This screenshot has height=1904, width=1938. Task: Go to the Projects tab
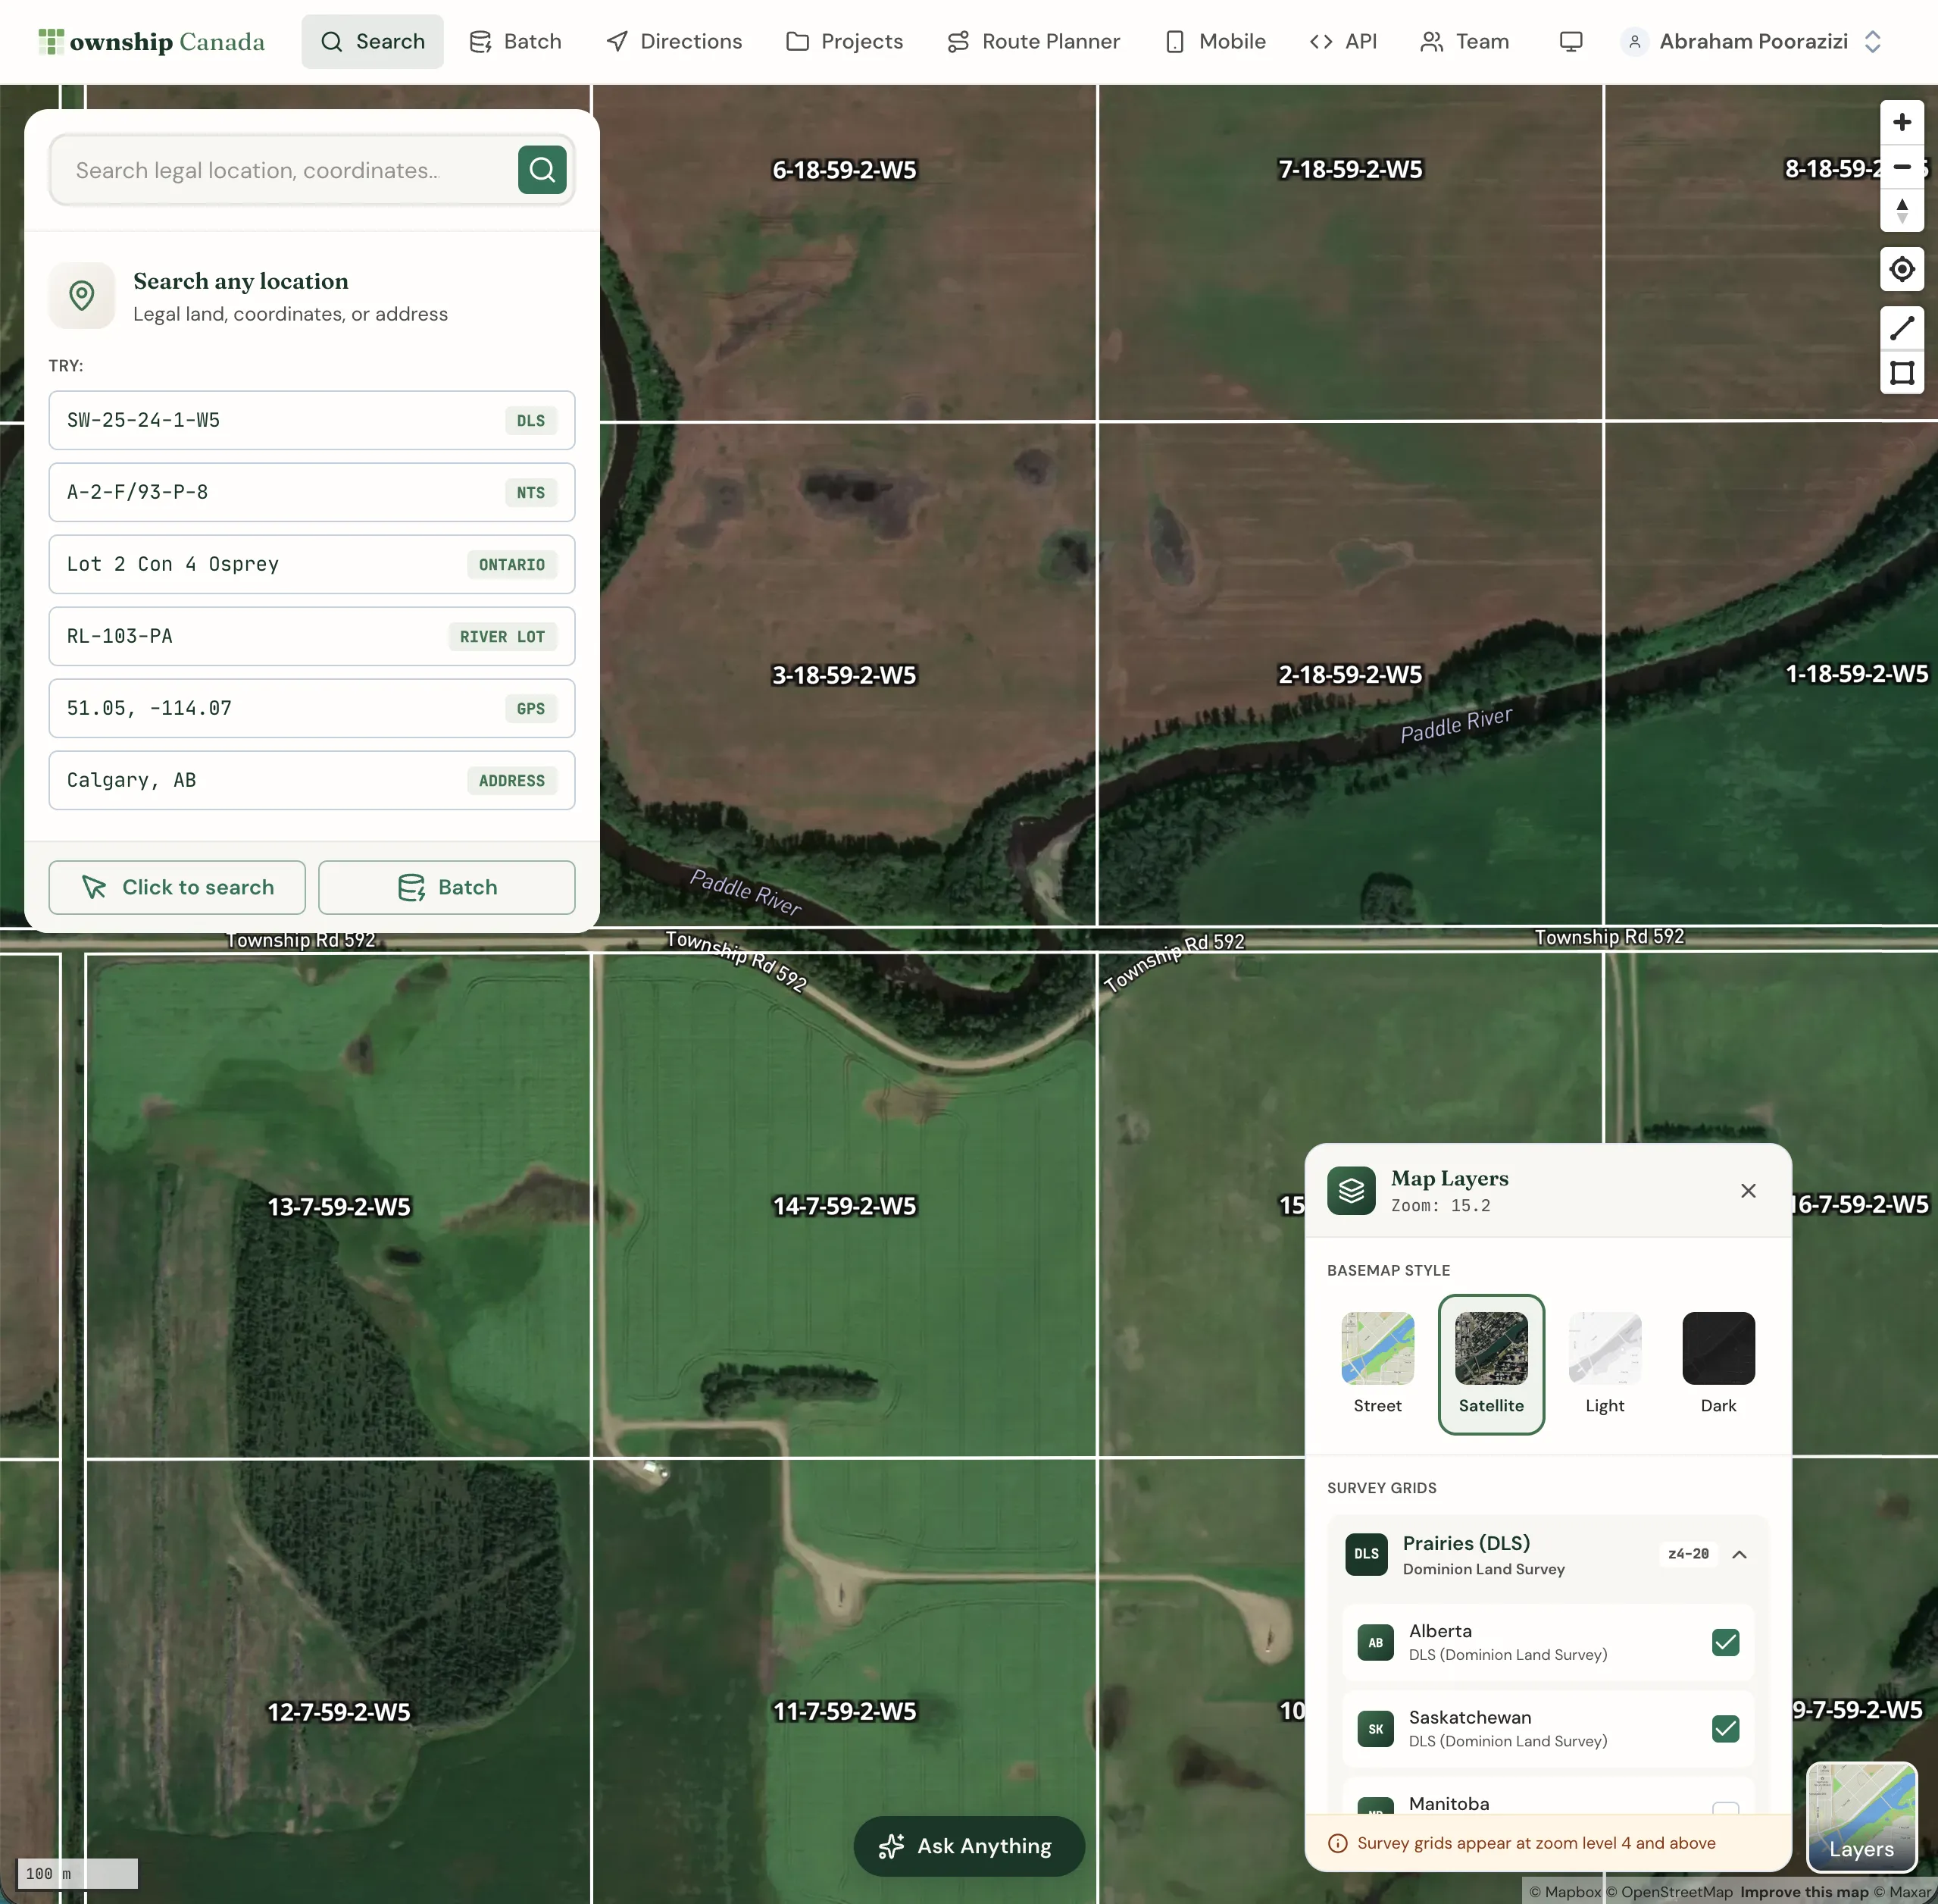pyautogui.click(x=845, y=42)
